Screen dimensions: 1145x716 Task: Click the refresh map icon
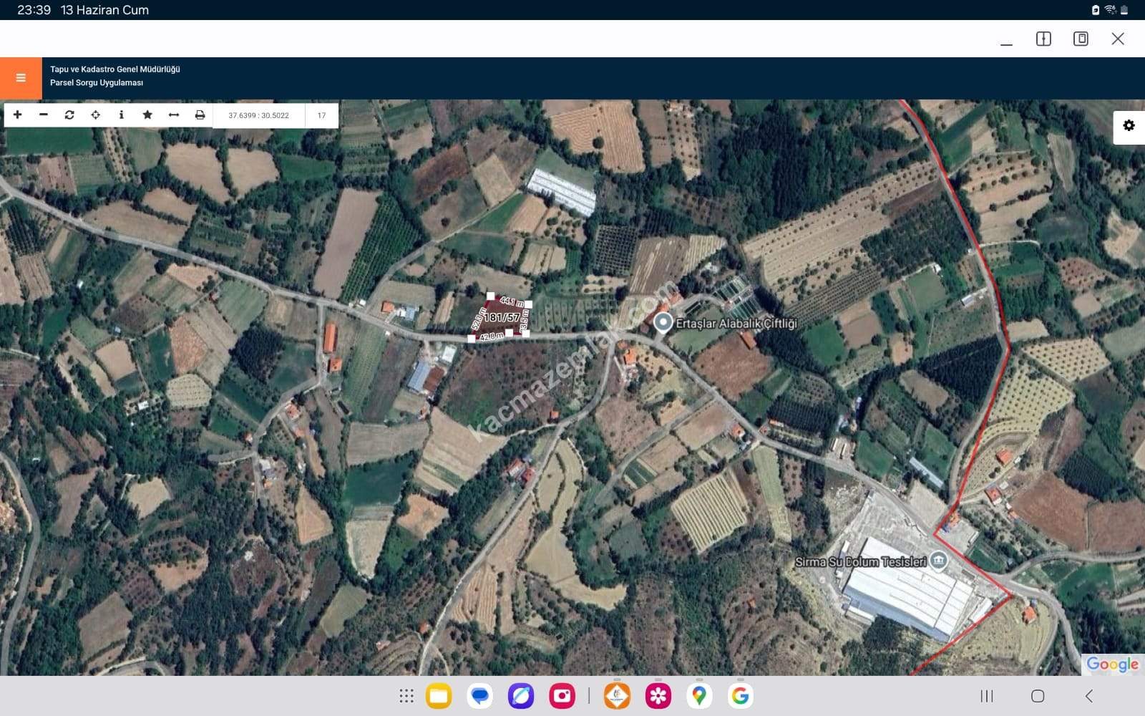pyautogui.click(x=69, y=115)
